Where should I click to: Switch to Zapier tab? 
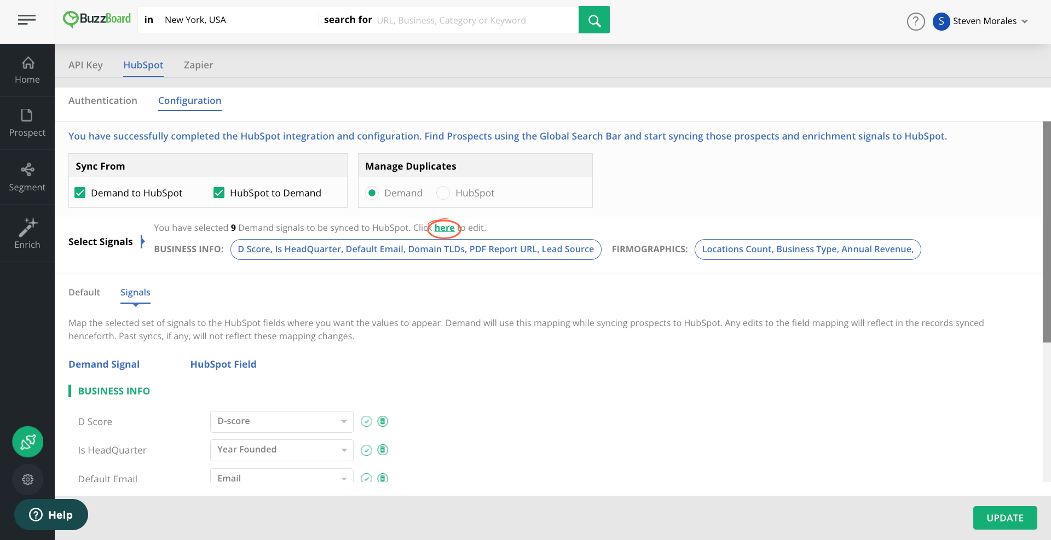click(x=198, y=65)
